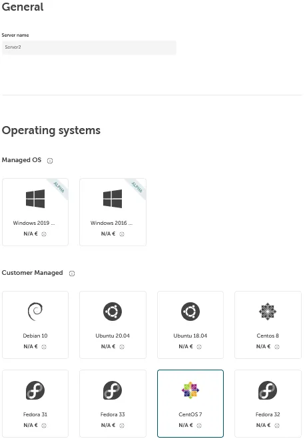Select the Fedora 32 logo

(268, 390)
